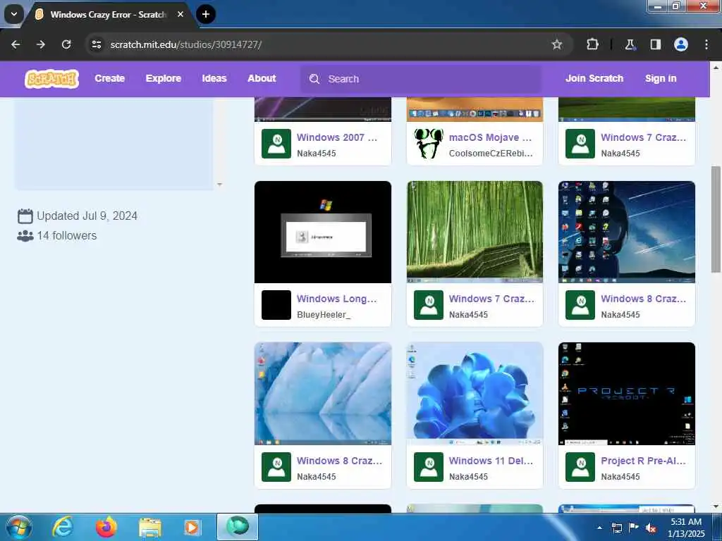Show hidden system tray icons
Image resolution: width=722 pixels, height=541 pixels.
pos(599,528)
